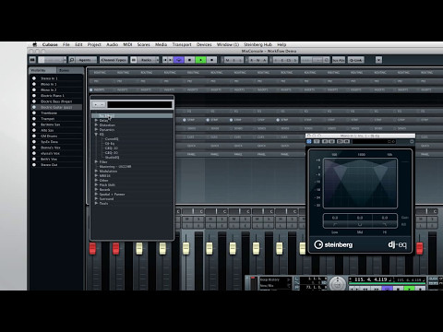
Task: Toggle visibility dot for GM Drums
Action: [x=34, y=136]
